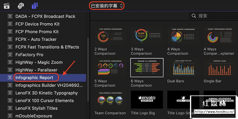This screenshot has height=119, width=238.
Task: Click the T icon beside mDoubleExposure
Action: tap(10, 116)
